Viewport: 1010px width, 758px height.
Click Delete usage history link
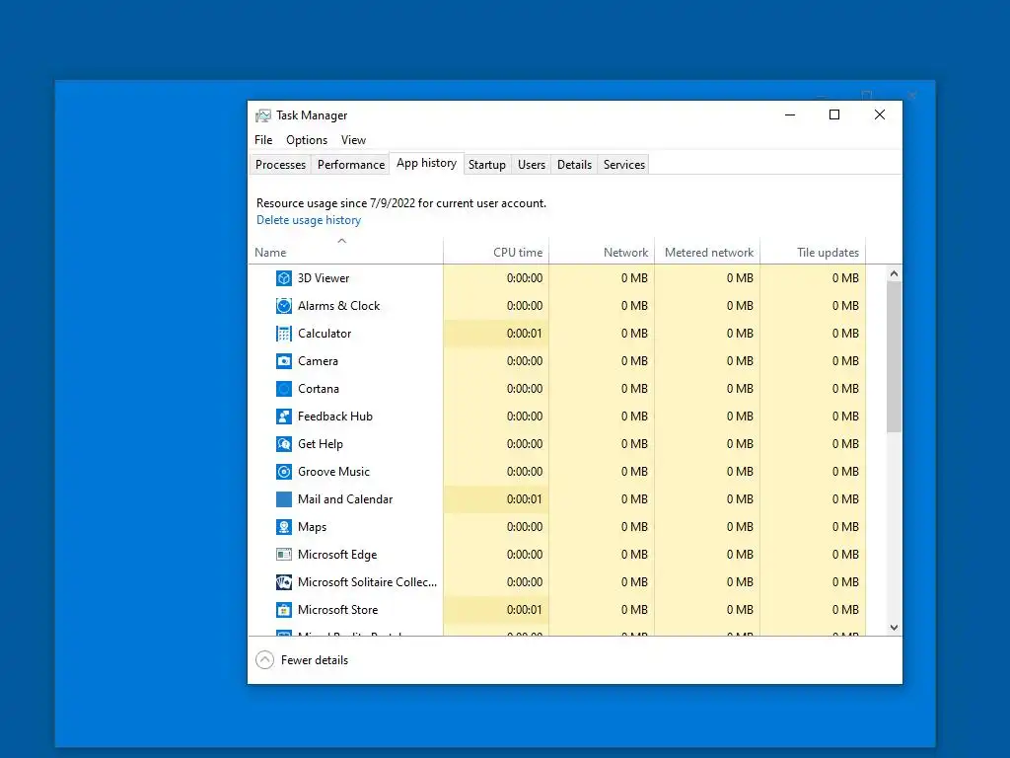(309, 220)
